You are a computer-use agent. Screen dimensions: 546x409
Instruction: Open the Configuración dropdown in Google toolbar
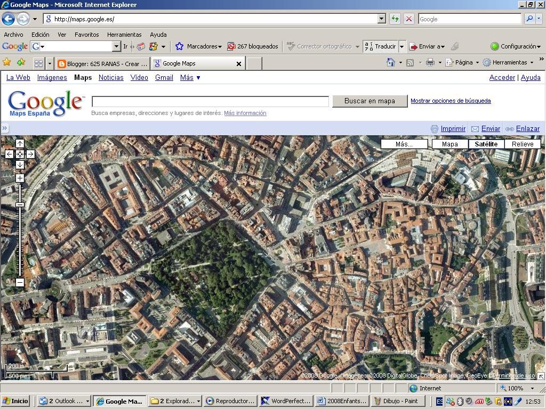516,46
